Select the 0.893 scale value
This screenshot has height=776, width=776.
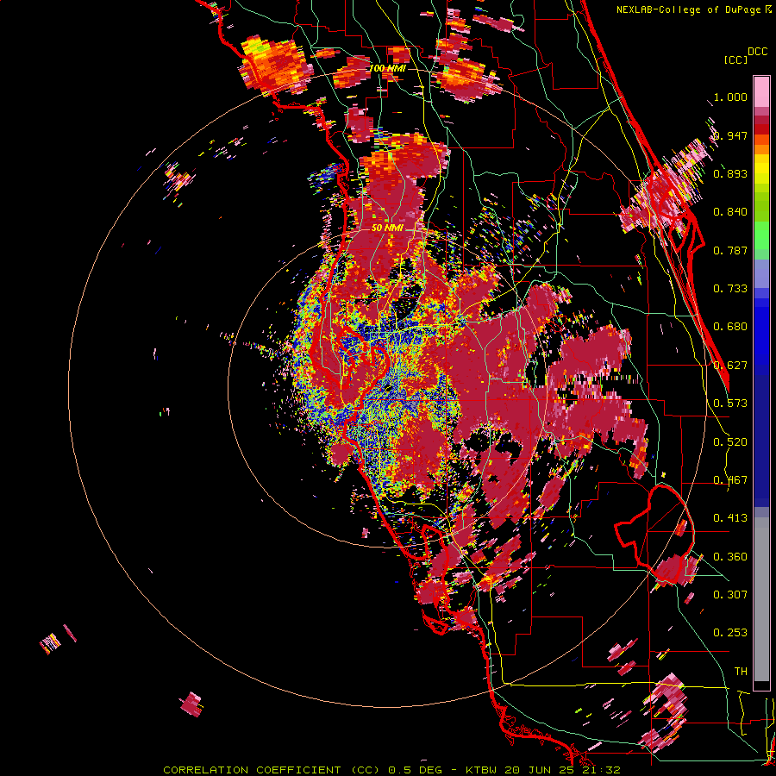(730, 173)
